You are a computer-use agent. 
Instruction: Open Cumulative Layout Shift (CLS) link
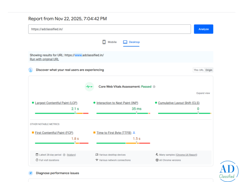179,103
